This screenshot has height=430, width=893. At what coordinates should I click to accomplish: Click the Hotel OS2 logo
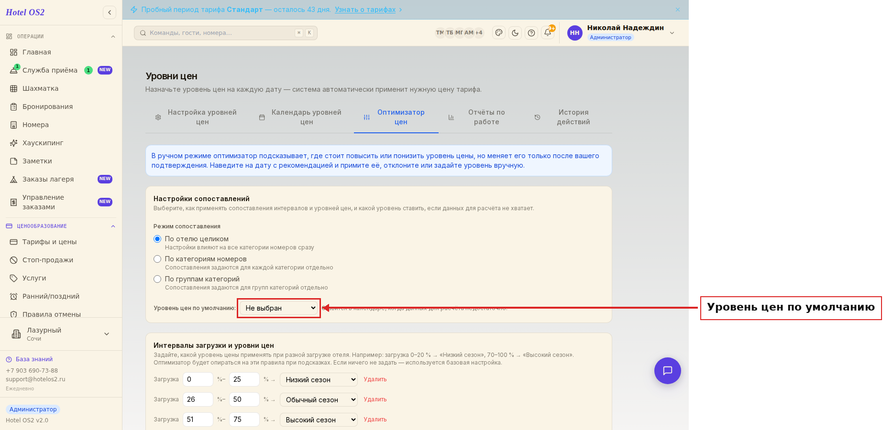[x=25, y=12]
